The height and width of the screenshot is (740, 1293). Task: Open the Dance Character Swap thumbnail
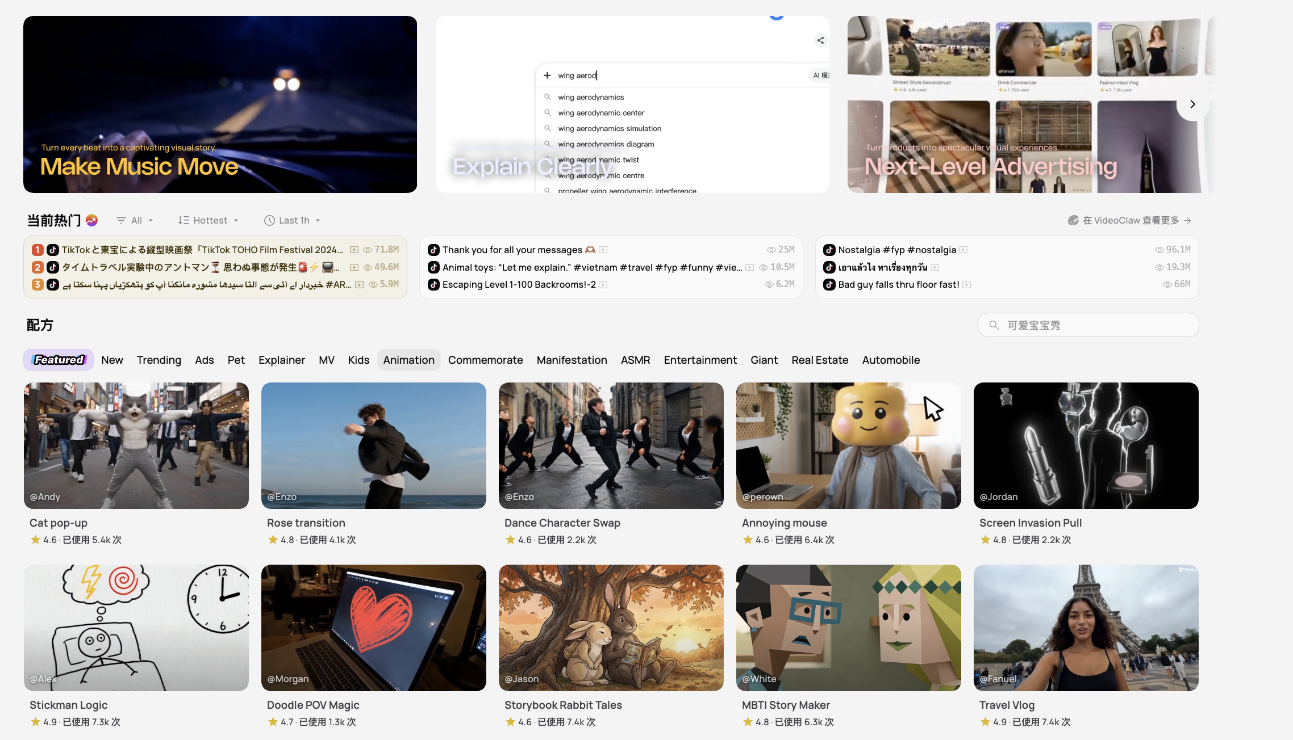611,445
